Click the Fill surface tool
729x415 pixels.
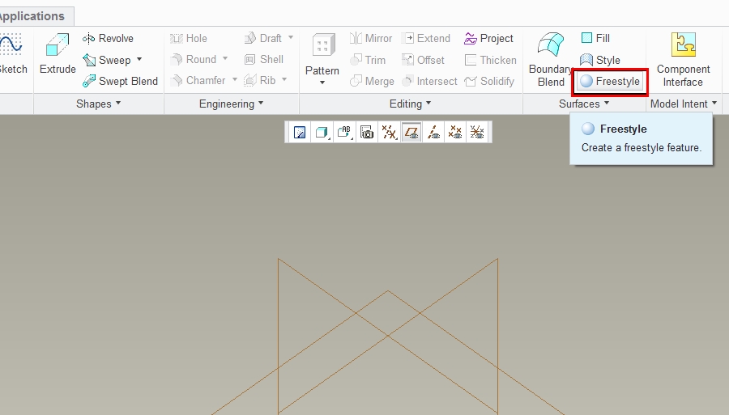click(x=595, y=38)
